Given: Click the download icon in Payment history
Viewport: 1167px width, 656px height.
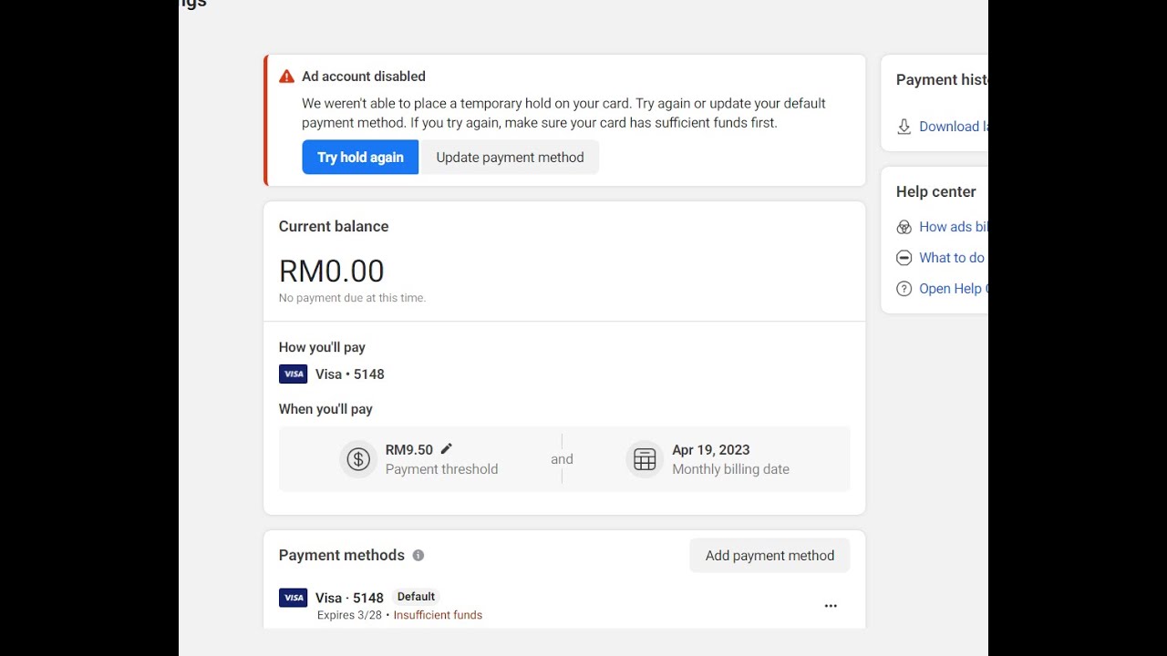Looking at the screenshot, I should coord(904,127).
